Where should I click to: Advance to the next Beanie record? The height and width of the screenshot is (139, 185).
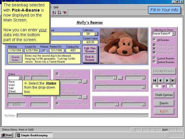click(167, 80)
